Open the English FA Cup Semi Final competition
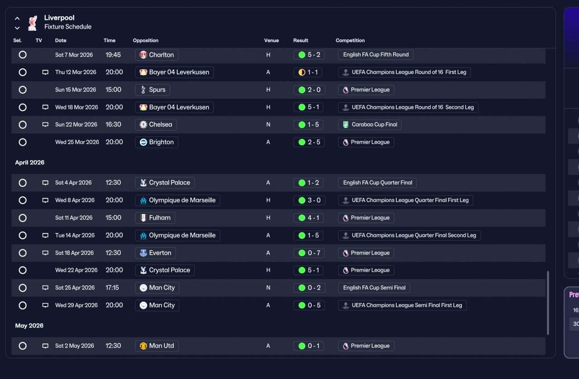579x379 pixels. [x=374, y=288]
